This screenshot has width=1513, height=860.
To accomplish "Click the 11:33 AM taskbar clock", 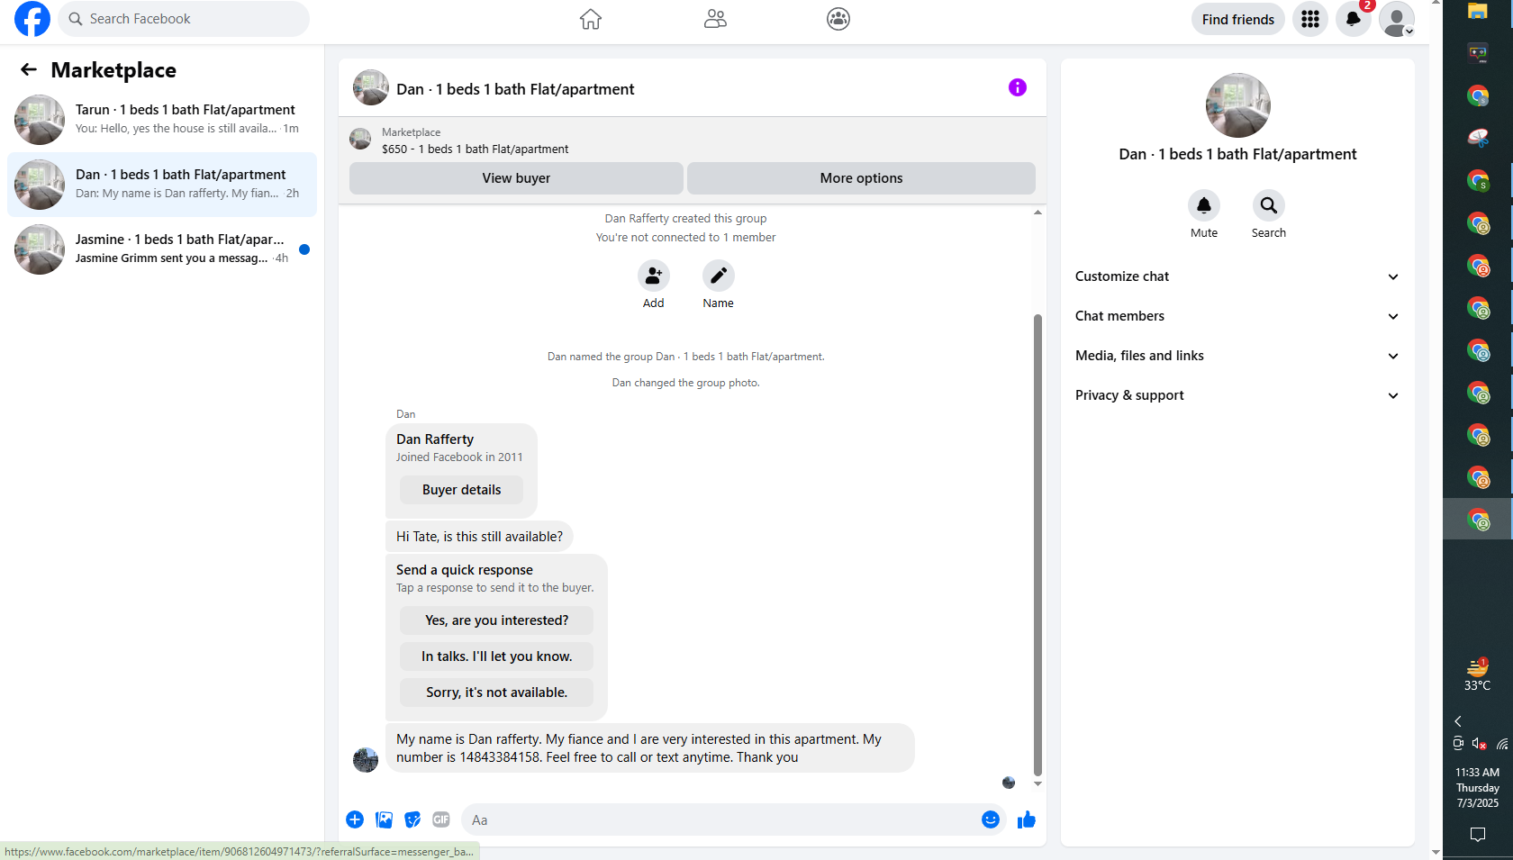I will click(1477, 787).
